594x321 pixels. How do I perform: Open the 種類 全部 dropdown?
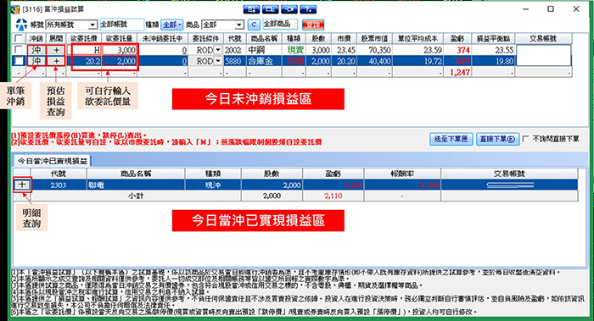(x=172, y=25)
